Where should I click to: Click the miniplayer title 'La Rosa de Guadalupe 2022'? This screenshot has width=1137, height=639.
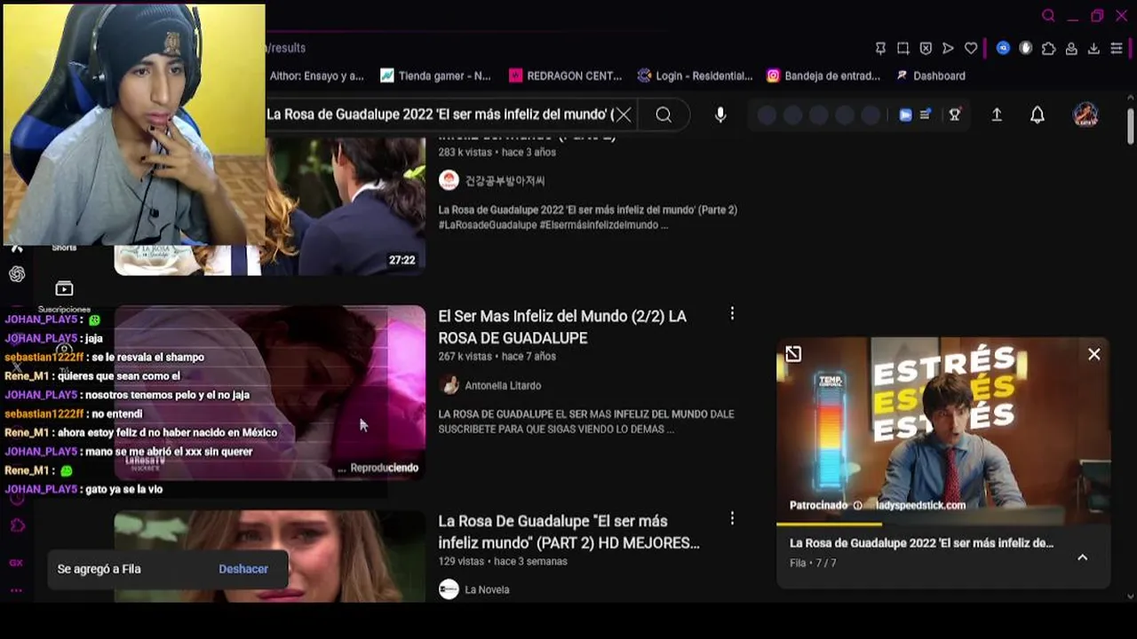point(921,542)
